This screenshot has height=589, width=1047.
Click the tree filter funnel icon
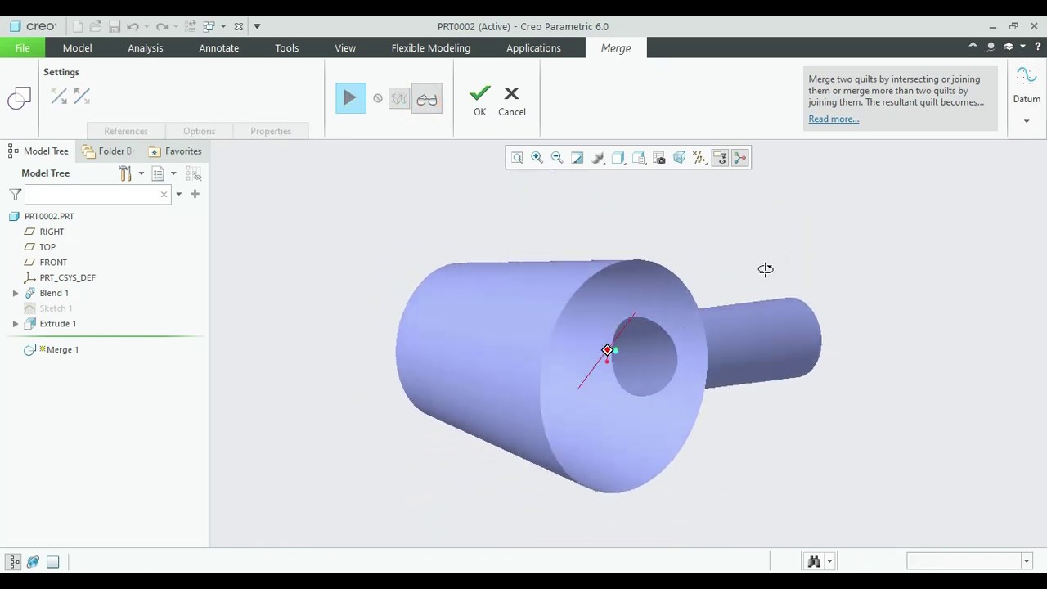15,194
